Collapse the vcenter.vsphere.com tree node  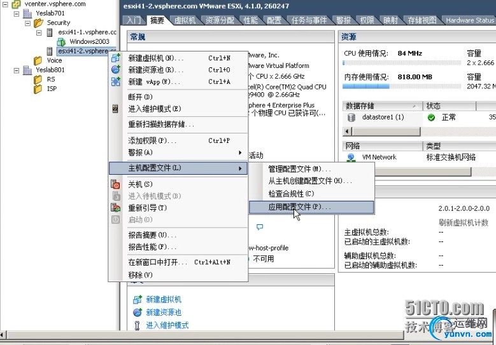[x=5, y=4]
